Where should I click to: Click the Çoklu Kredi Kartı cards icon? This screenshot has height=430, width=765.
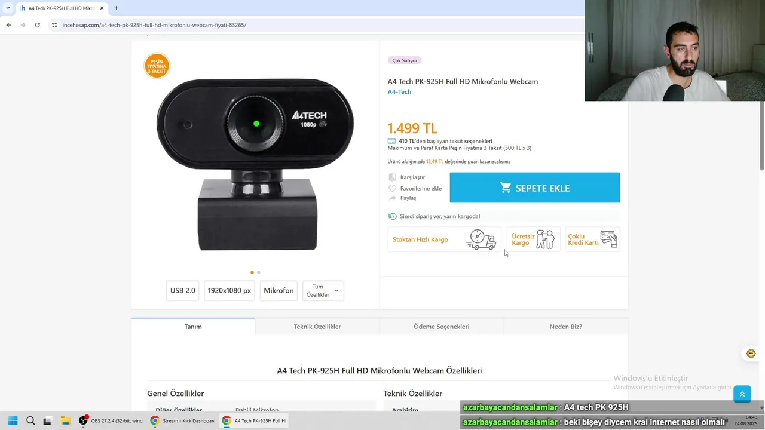pos(608,239)
